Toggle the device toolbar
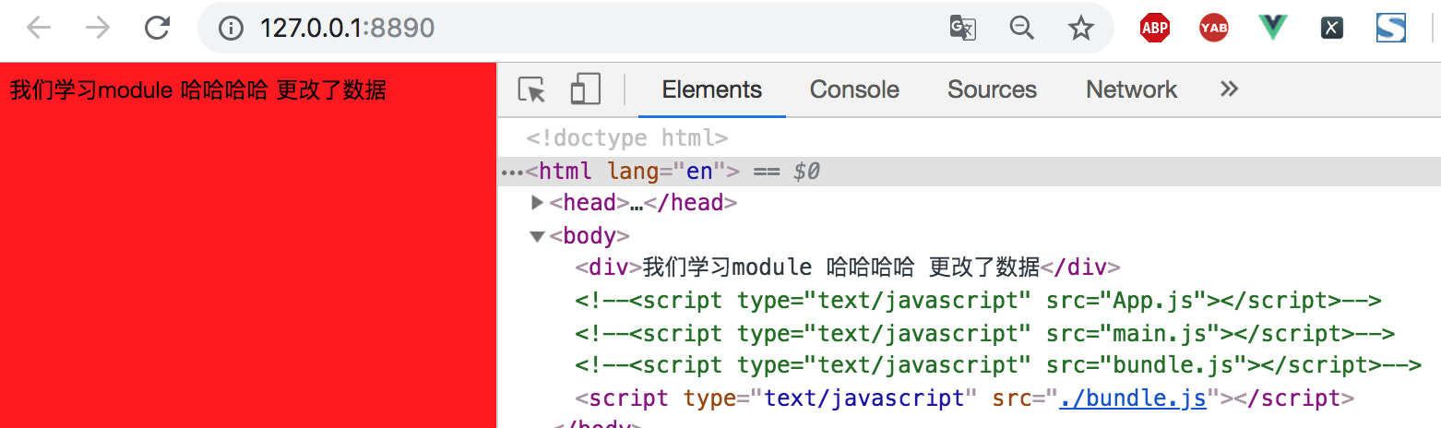The height and width of the screenshot is (428, 1441). (585, 89)
